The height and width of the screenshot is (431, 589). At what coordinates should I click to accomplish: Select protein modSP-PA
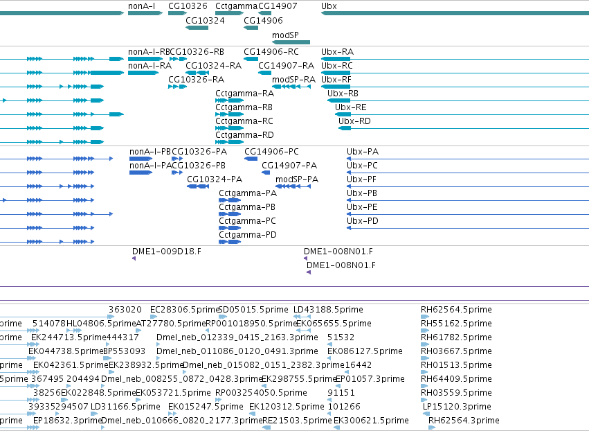pos(297,179)
